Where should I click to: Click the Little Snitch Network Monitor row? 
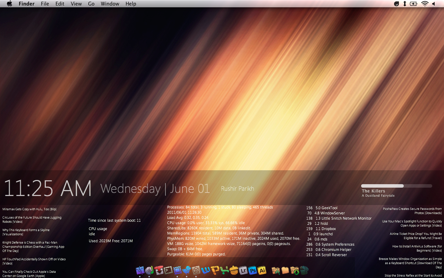(x=339, y=218)
